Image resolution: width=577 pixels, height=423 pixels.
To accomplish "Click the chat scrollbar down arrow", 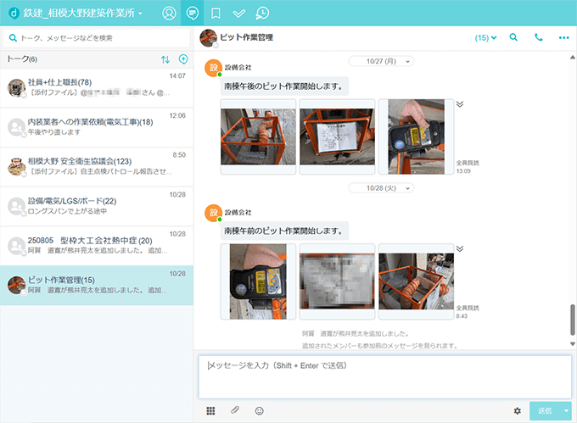I will (x=573, y=344).
